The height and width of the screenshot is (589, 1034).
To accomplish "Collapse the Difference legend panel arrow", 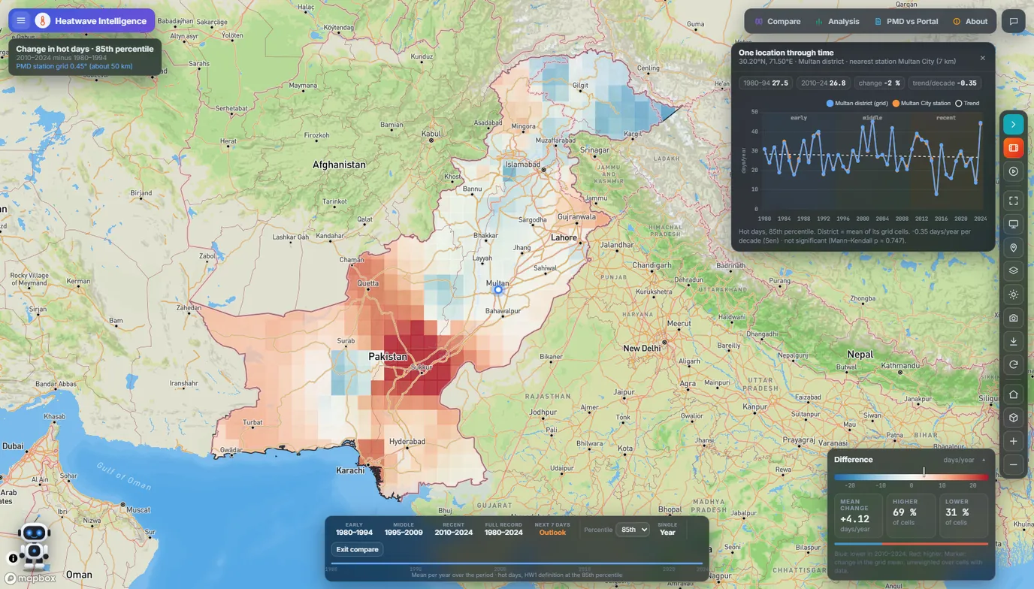I will [984, 460].
